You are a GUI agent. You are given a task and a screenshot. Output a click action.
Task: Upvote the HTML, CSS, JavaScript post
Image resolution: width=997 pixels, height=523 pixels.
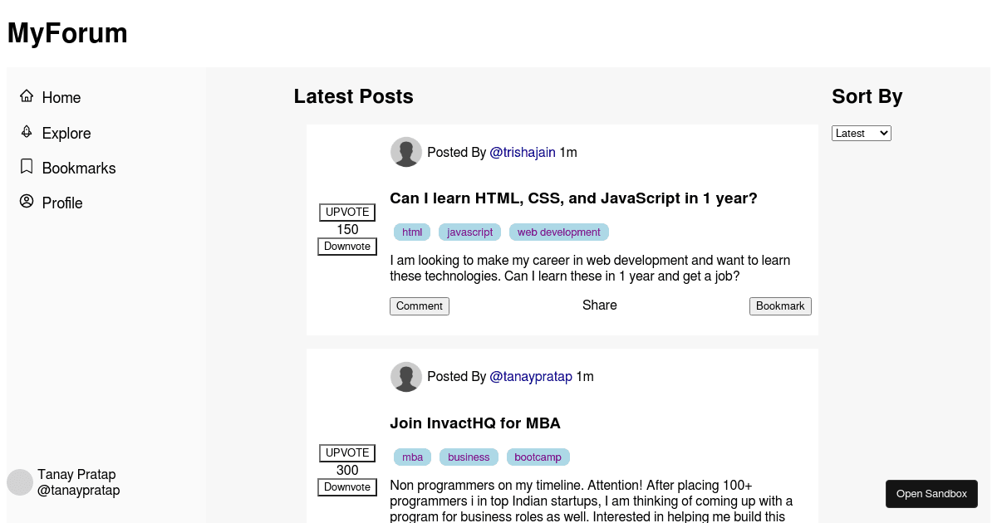point(347,213)
